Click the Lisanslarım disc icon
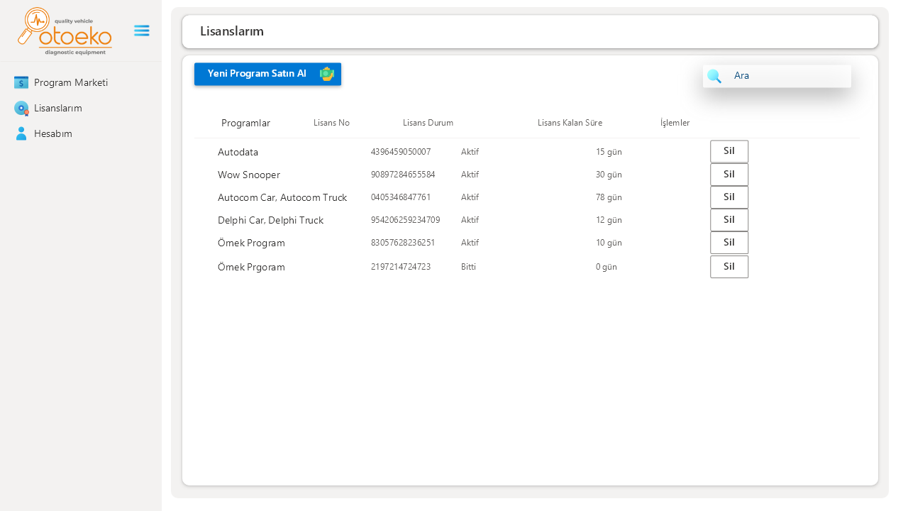The width and height of the screenshot is (908, 511). click(x=21, y=108)
